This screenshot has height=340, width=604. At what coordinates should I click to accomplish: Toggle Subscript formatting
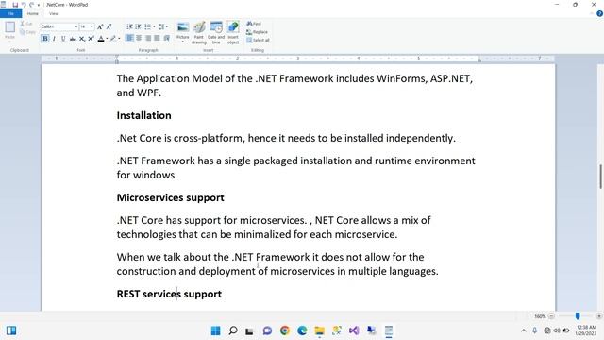[82, 39]
